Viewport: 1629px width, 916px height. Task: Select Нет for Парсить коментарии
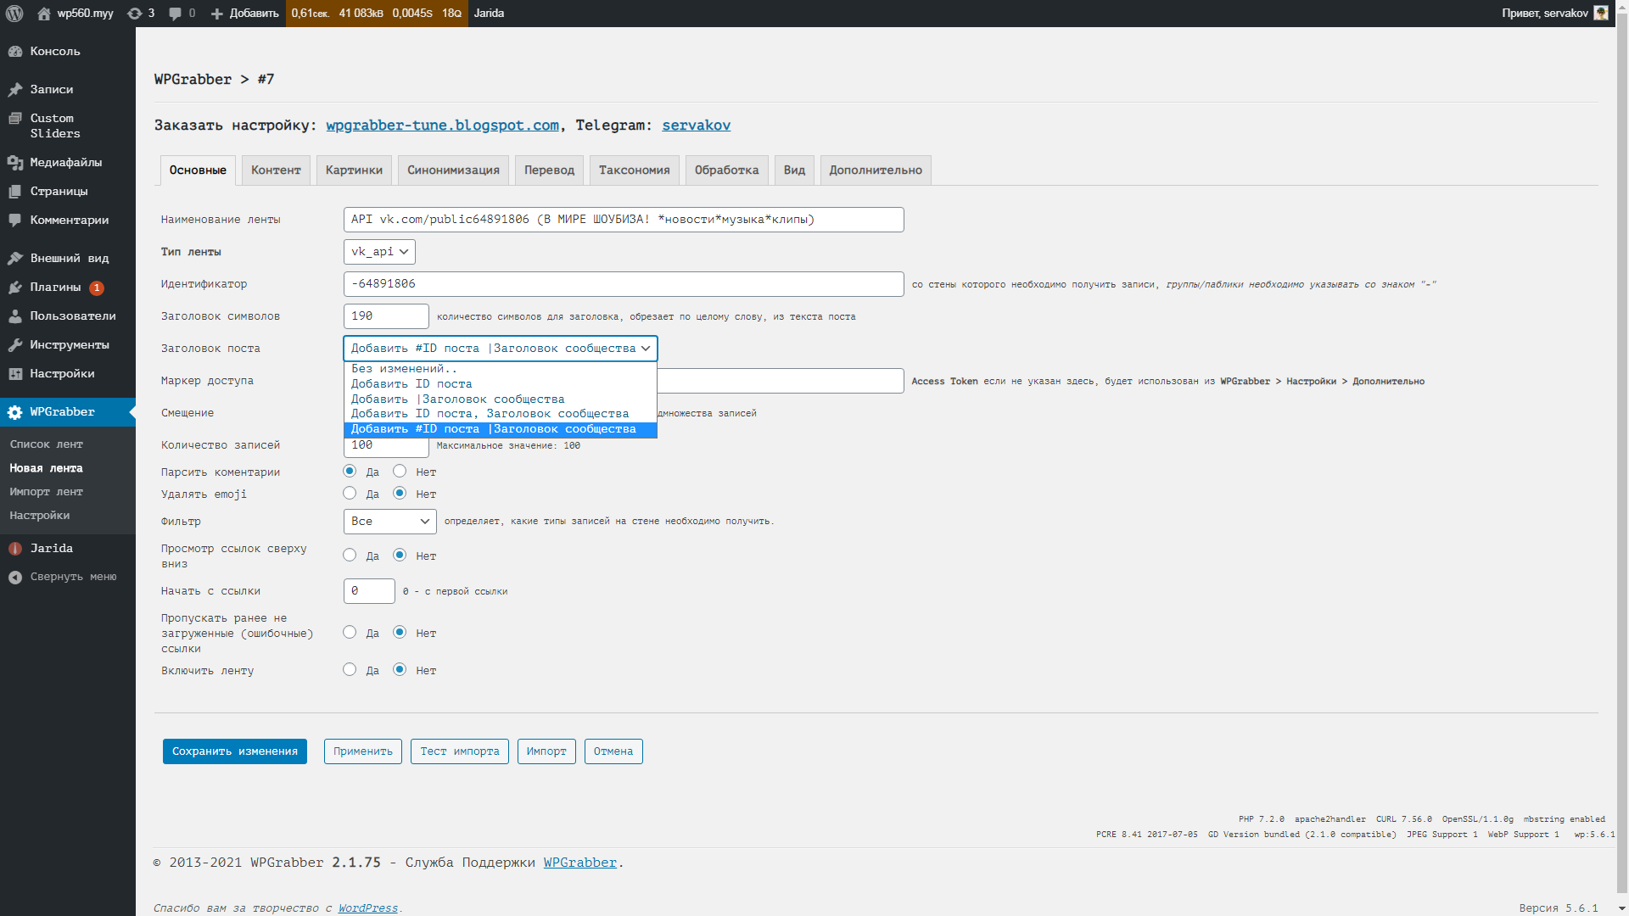click(x=400, y=472)
